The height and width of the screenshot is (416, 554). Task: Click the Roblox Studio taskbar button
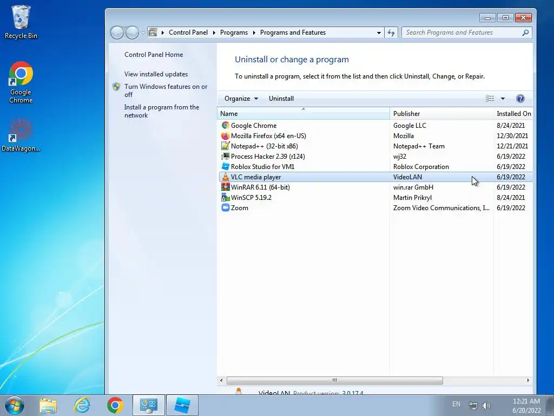(182, 405)
